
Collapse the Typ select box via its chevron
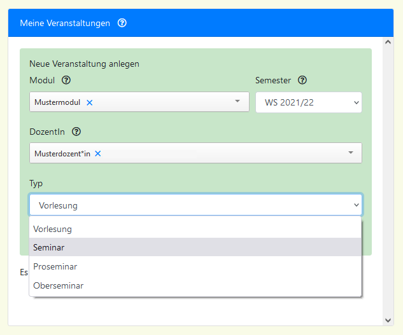coord(355,205)
